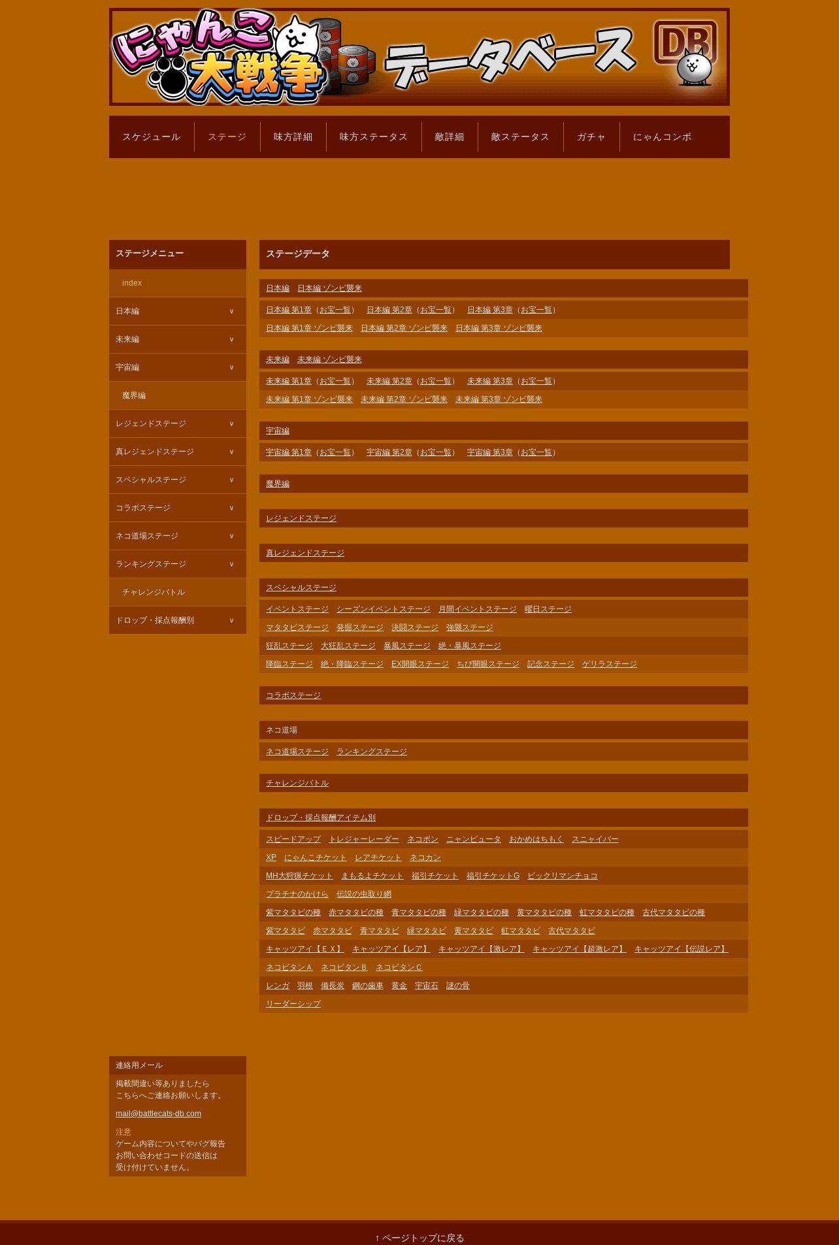Select the ステージ navigation item
839x1245 pixels.
coord(227,137)
